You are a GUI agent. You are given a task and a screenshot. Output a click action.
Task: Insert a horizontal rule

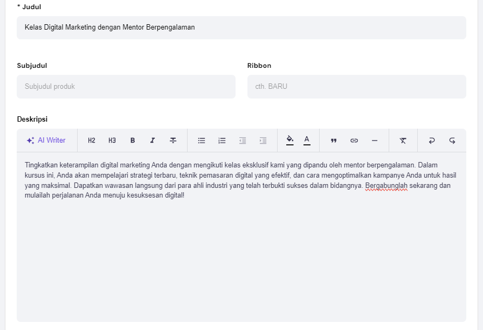tap(375, 140)
